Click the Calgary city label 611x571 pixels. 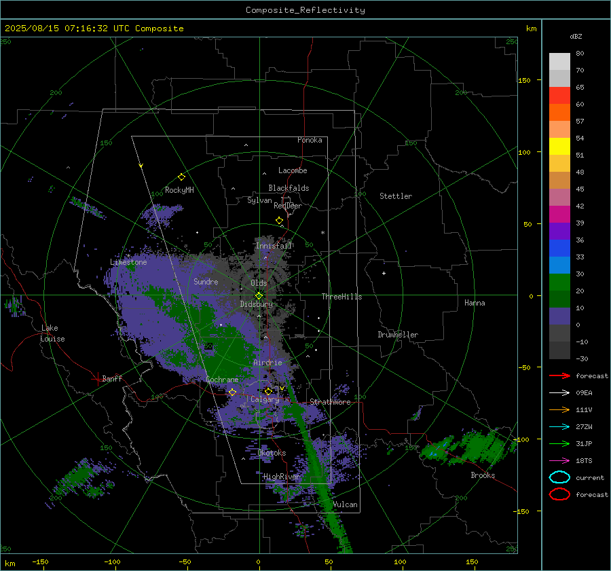(265, 399)
